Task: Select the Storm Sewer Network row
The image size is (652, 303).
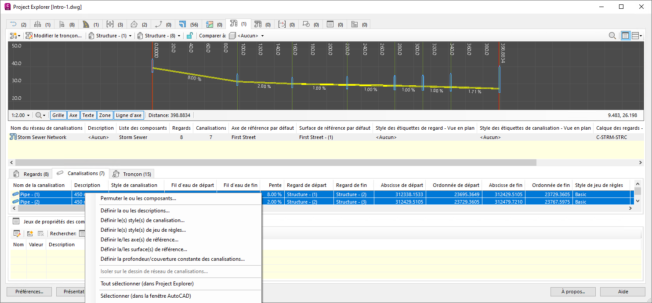Action: click(x=42, y=137)
